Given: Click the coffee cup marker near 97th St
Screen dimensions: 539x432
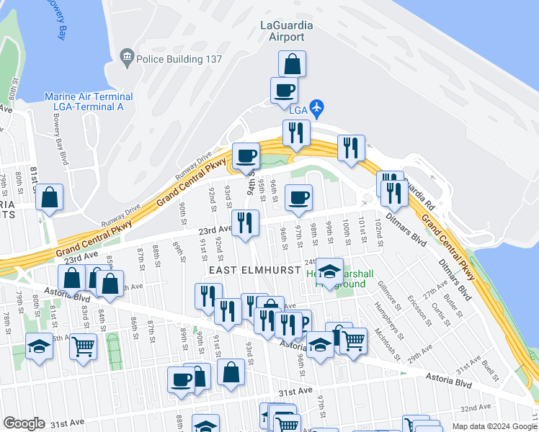Looking at the screenshot, I should [299, 201].
